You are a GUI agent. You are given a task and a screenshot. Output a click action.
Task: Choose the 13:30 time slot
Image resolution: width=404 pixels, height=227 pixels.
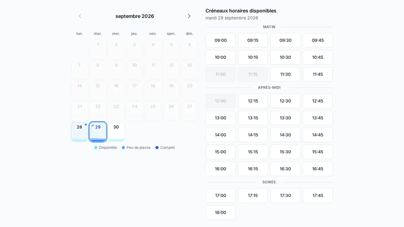[x=285, y=118]
